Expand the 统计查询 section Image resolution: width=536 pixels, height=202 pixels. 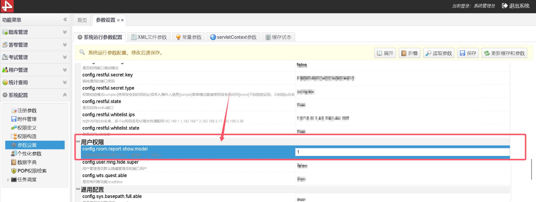(x=65, y=82)
